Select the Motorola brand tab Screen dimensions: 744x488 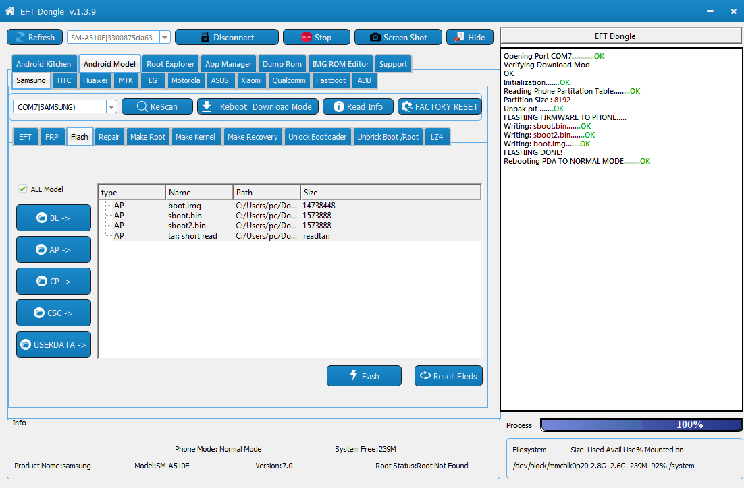coord(186,80)
